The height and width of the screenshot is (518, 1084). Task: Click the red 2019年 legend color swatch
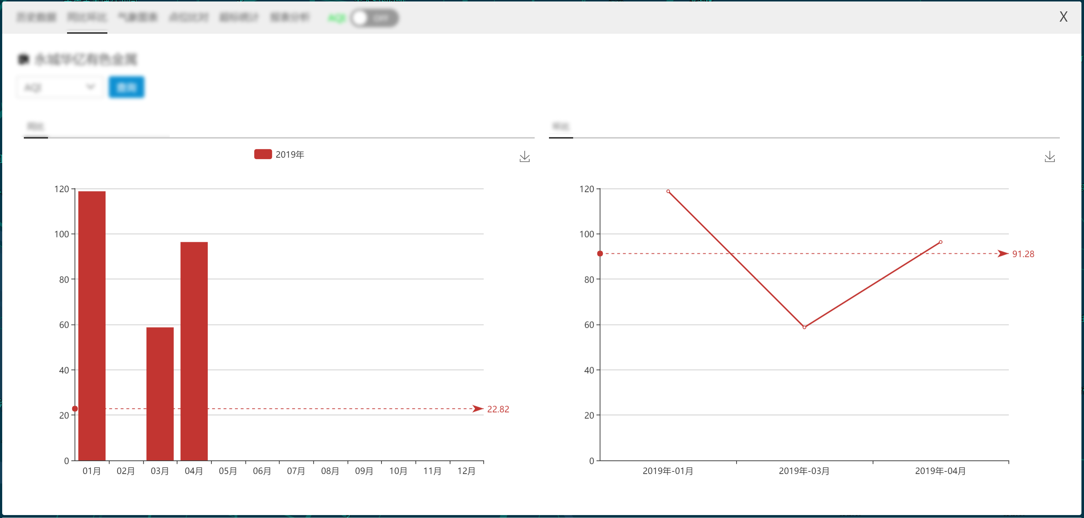pos(263,154)
